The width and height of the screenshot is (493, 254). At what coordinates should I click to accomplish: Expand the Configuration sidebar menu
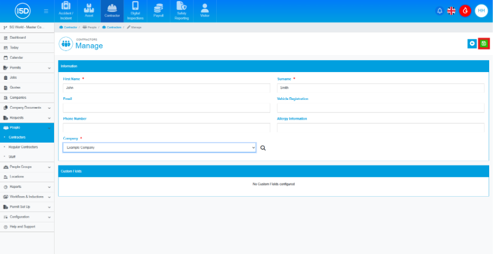(27, 217)
